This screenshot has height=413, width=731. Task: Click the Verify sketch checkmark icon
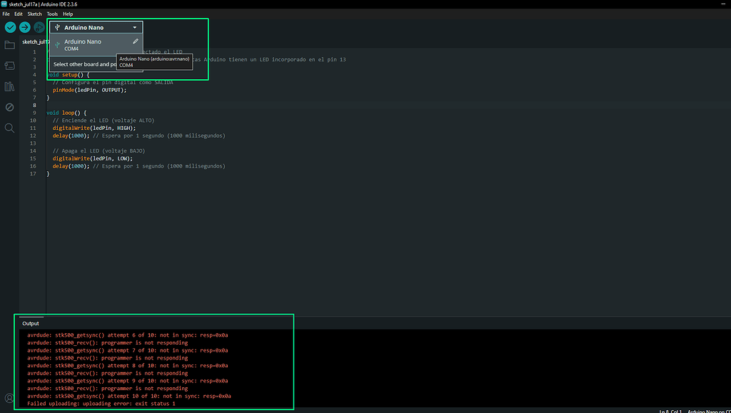9,27
